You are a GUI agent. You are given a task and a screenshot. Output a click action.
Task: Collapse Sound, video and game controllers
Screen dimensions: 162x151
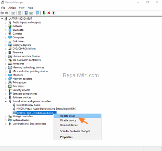click(x=6, y=101)
